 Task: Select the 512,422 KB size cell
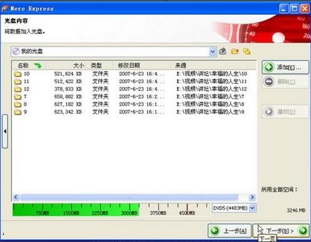pos(68,81)
